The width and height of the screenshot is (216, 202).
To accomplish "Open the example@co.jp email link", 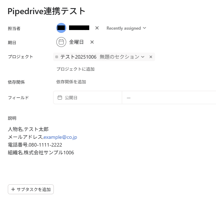I will [x=60, y=137].
